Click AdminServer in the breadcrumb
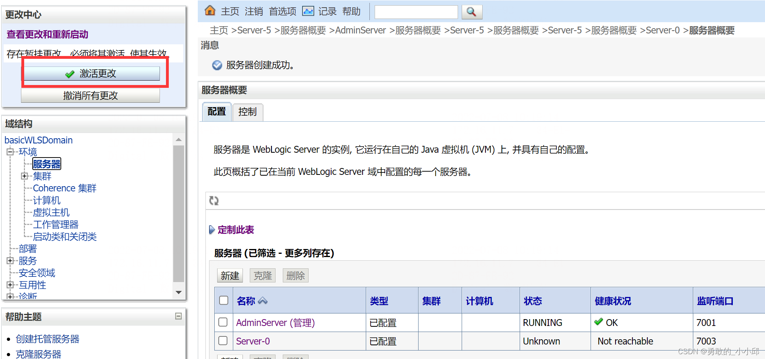The height and width of the screenshot is (359, 765). pos(361,30)
